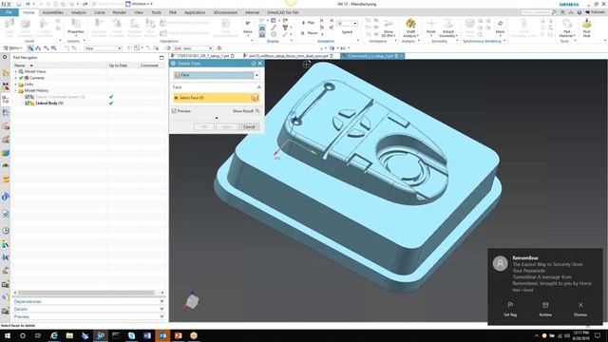
Task: Expand the Links node
Action: (16, 85)
